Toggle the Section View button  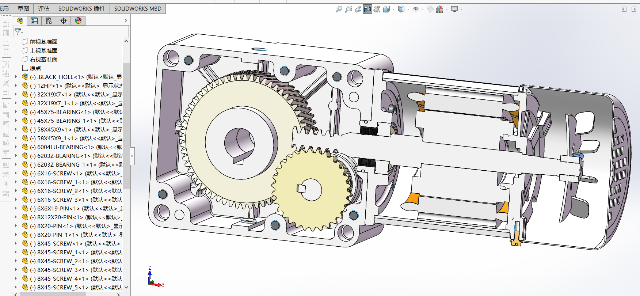coord(367,9)
